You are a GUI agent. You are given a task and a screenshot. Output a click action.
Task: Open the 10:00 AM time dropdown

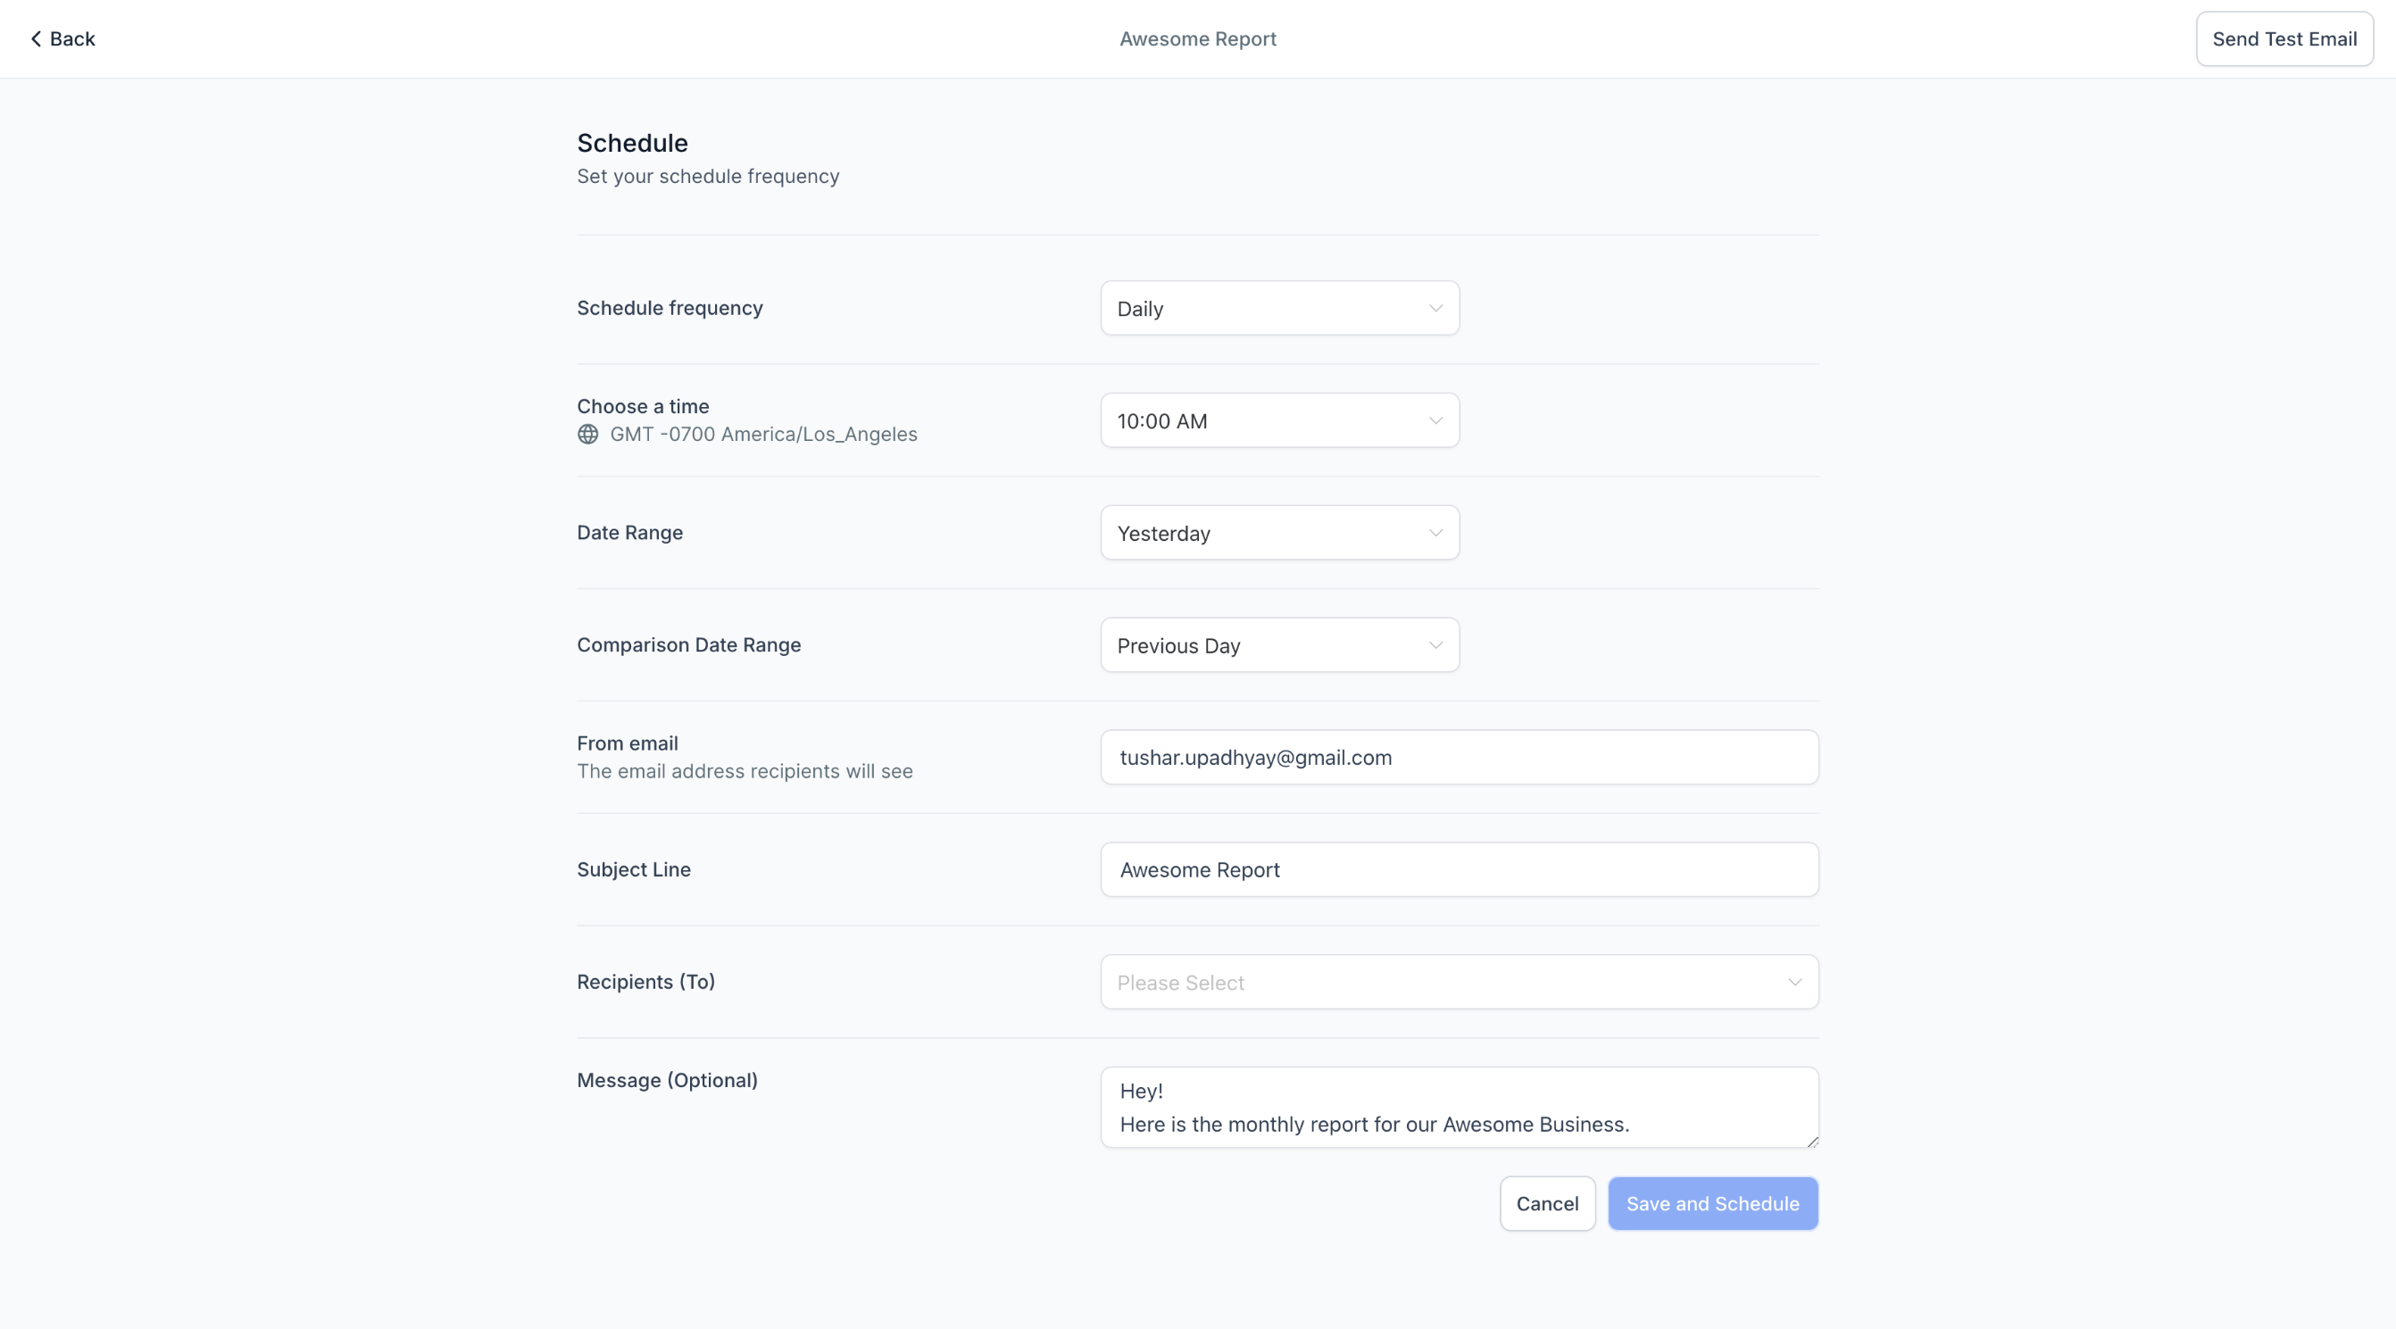click(x=1280, y=421)
